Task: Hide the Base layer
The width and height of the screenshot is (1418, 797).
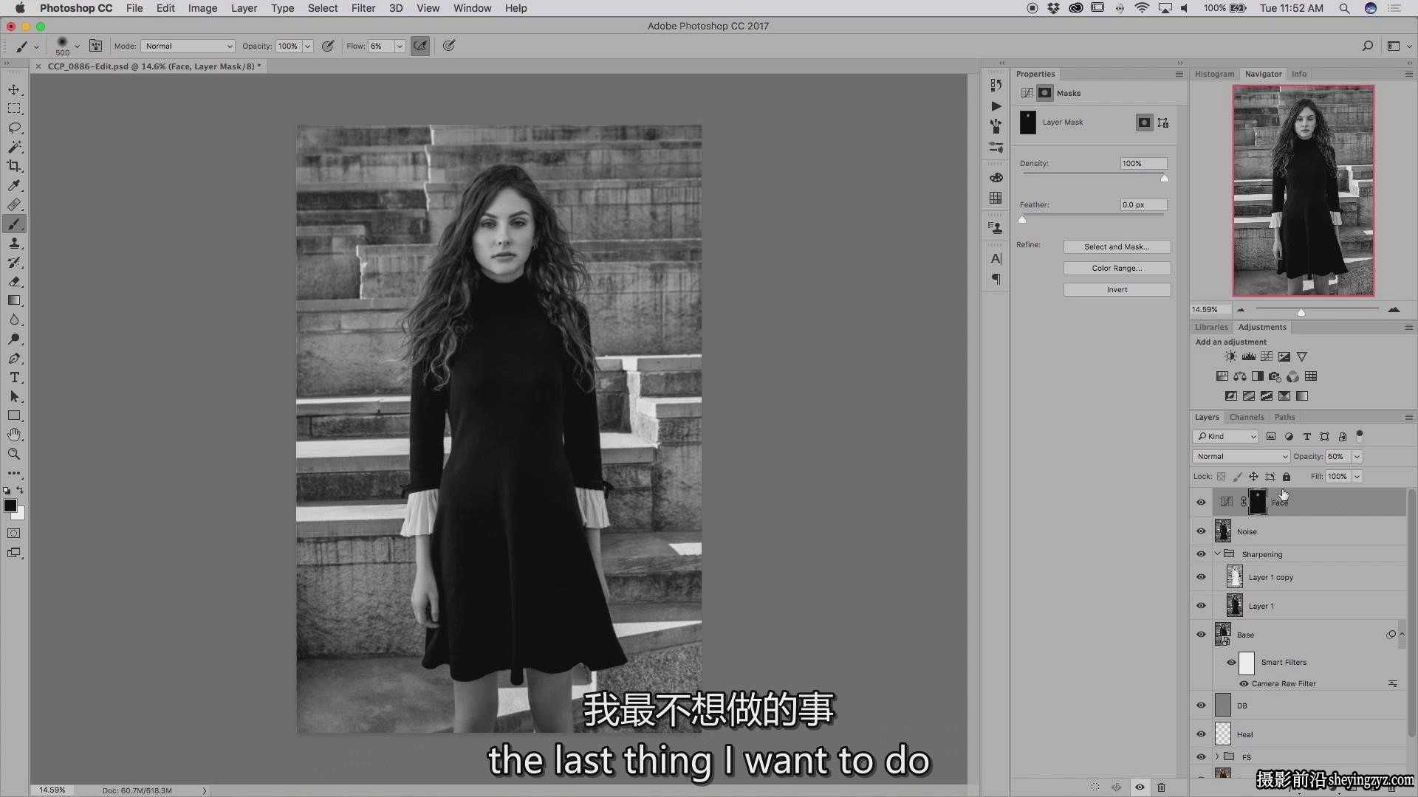Action: pos(1201,635)
